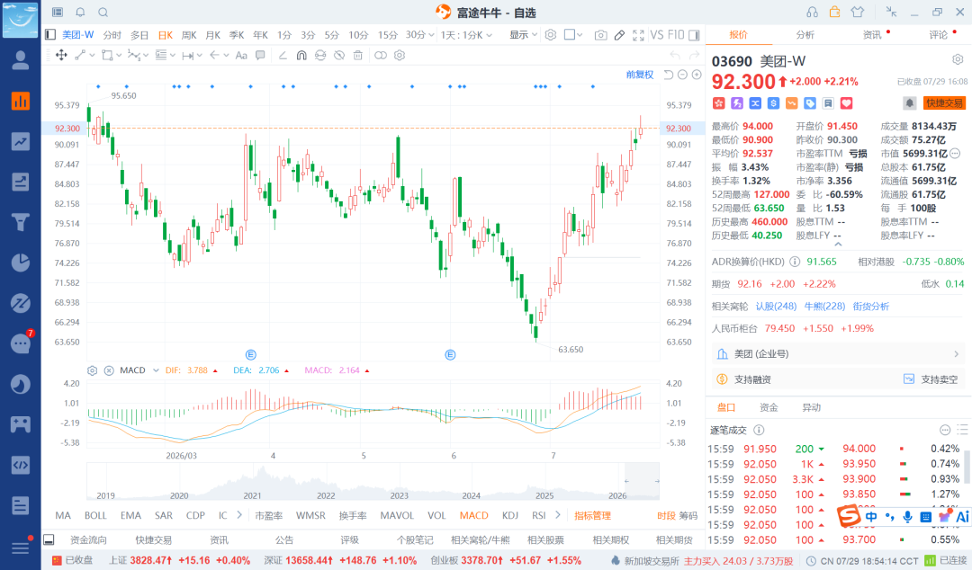The height and width of the screenshot is (570, 972).
Task: Open the 街货分析 link
Action: 870,306
